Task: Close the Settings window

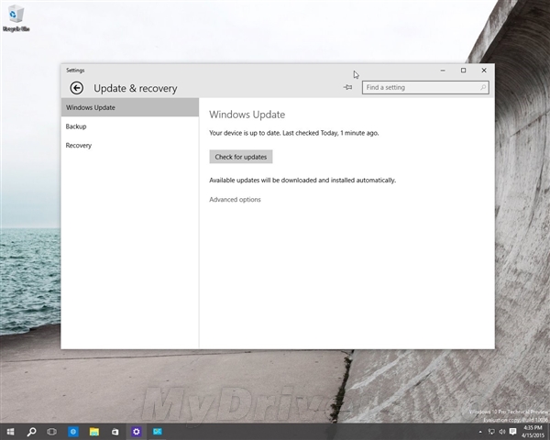Action: click(484, 71)
